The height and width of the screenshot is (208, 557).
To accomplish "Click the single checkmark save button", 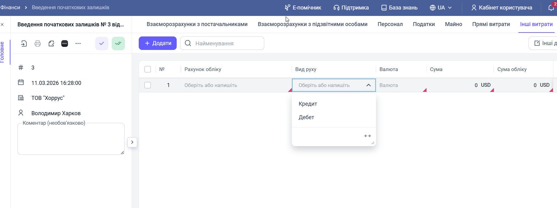I will (102, 43).
